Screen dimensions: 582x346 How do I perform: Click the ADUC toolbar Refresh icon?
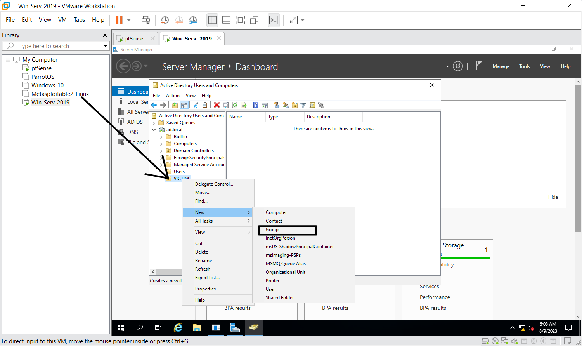(x=235, y=105)
